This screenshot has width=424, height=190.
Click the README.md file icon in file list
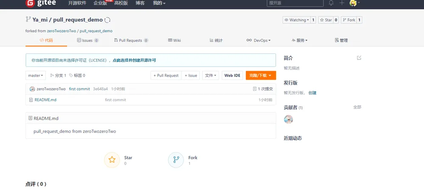31,100
